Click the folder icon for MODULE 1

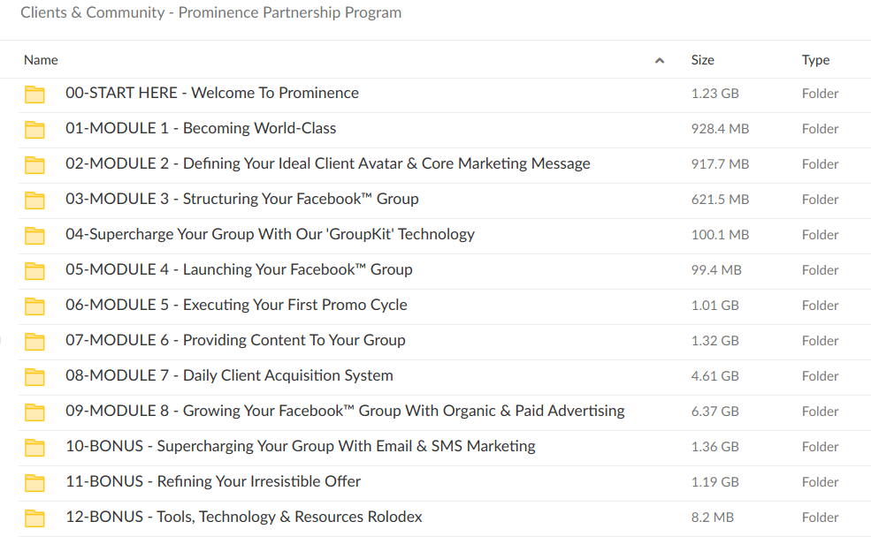[34, 129]
